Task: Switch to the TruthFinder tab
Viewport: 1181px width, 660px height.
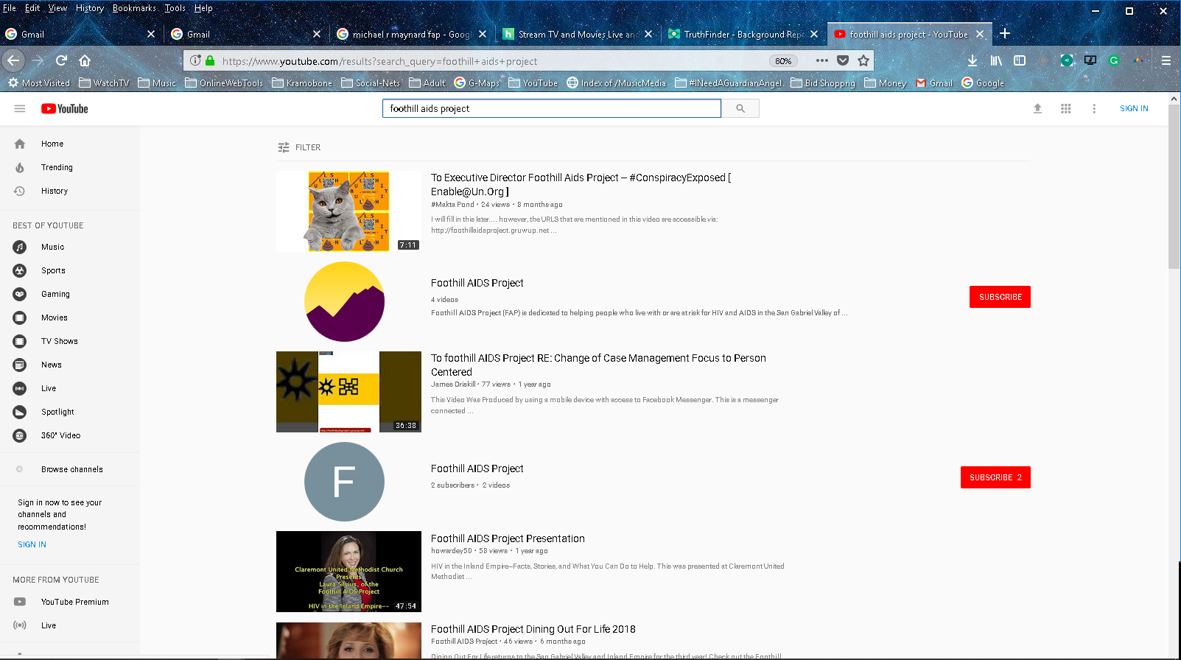Action: coord(743,34)
